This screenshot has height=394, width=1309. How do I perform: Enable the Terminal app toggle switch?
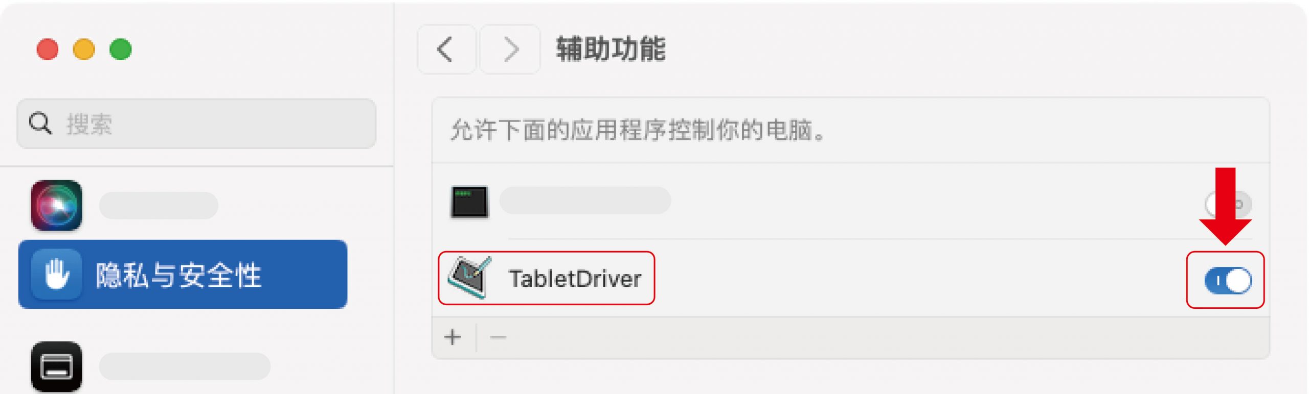[x=1228, y=204]
